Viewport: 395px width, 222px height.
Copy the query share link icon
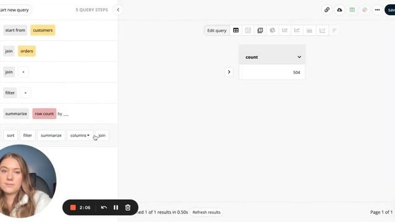click(326, 10)
